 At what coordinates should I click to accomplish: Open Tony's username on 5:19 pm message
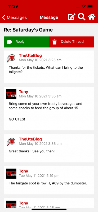coord(24,171)
